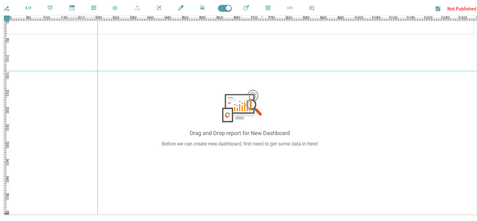The height and width of the screenshot is (221, 477).
Task: Open the horizontal sliders settings icon
Action: point(94,8)
